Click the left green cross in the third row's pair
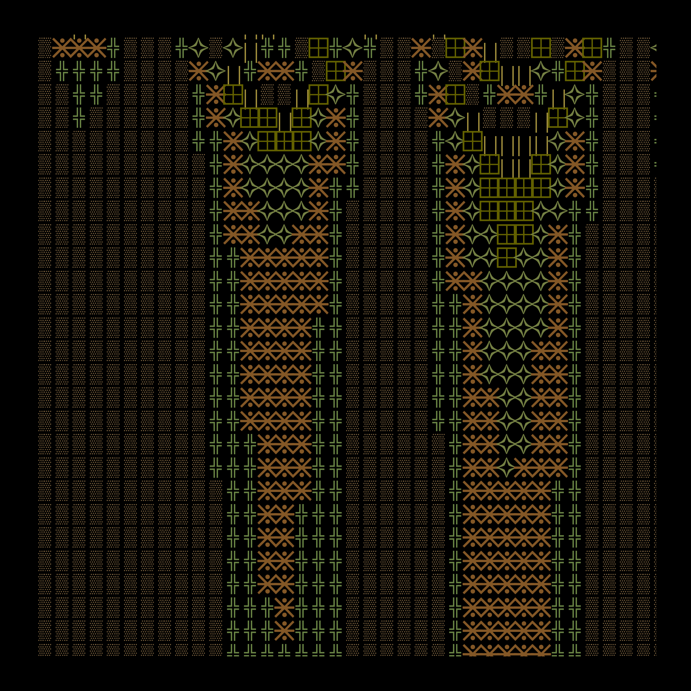Screen dimensions: 691x691 coord(79,94)
